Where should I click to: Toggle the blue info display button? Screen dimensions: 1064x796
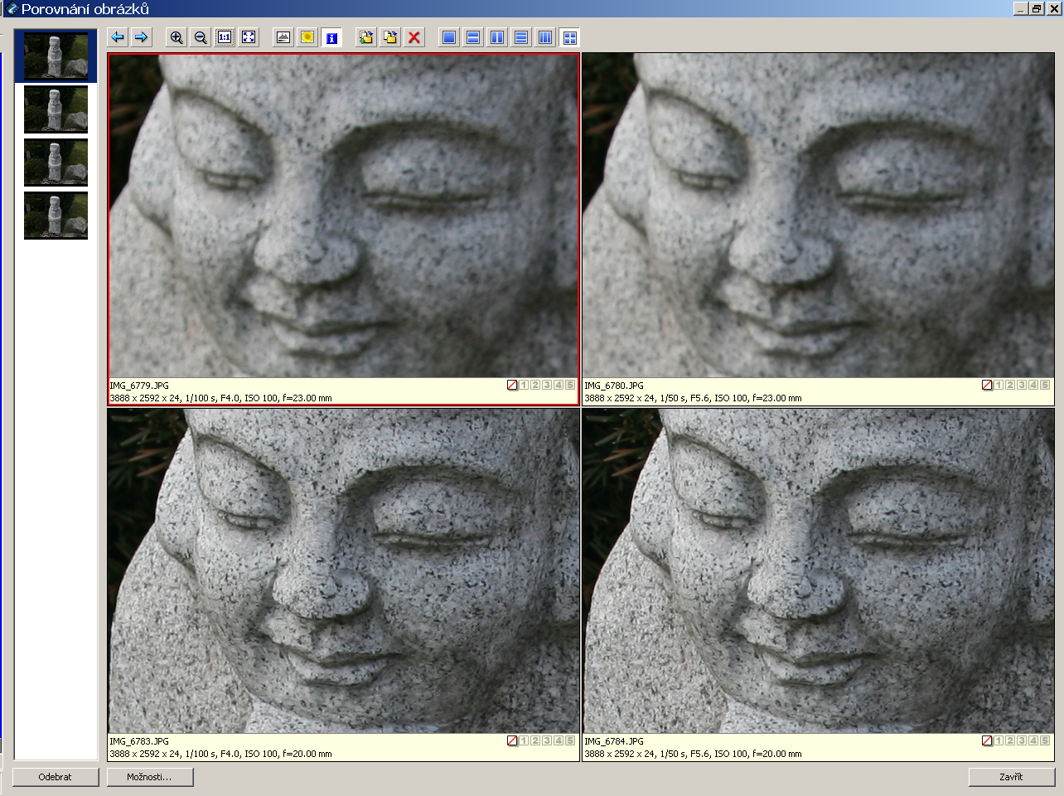click(331, 37)
